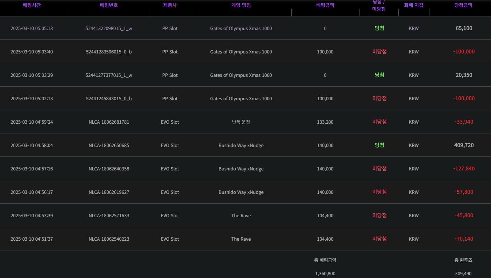Click the 총 윈루즈 label

point(463,260)
